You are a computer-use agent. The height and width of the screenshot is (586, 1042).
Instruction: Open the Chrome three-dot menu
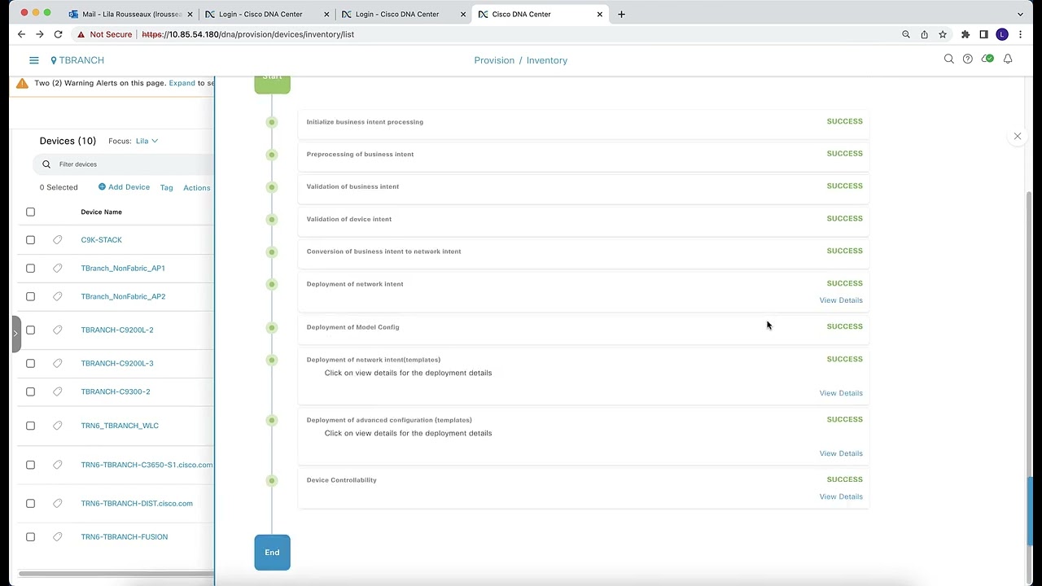pos(1020,34)
